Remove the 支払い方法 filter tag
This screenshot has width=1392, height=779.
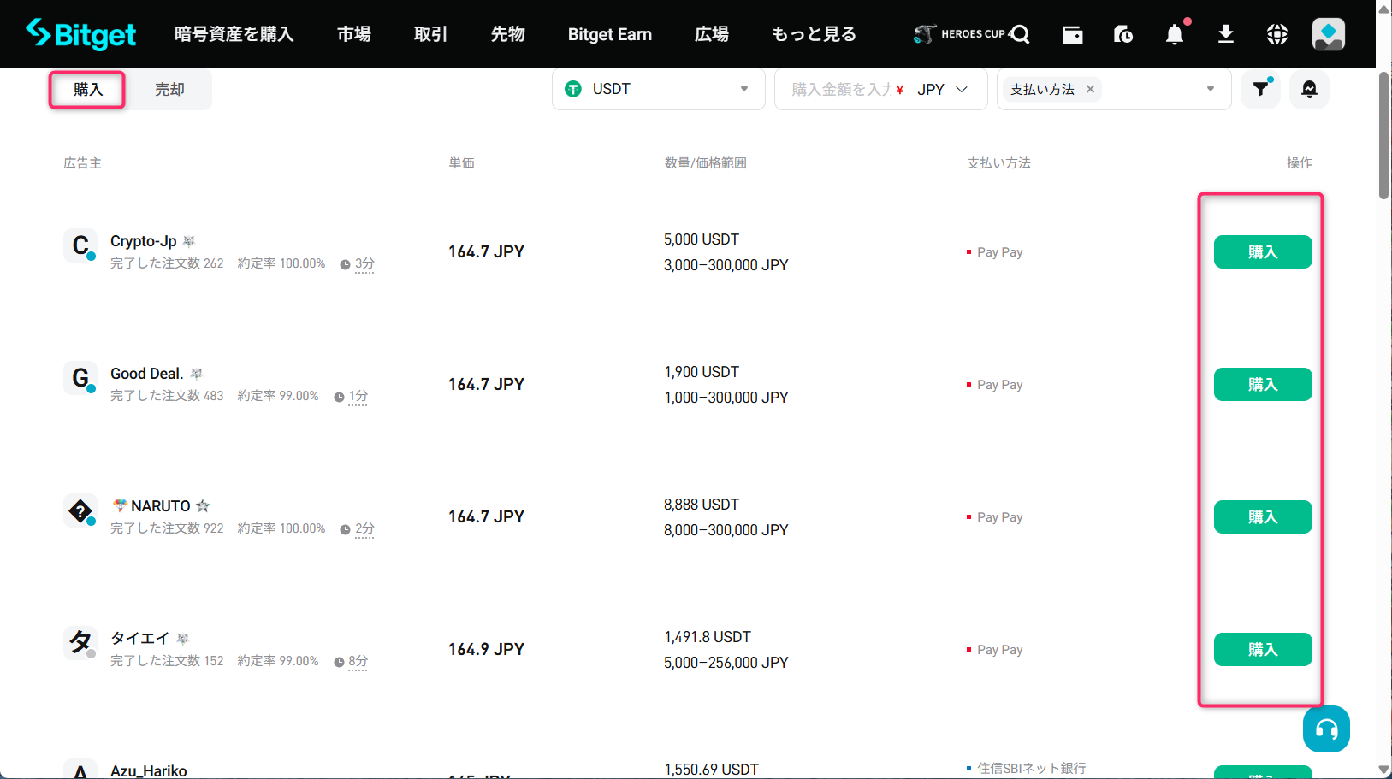[x=1090, y=89]
